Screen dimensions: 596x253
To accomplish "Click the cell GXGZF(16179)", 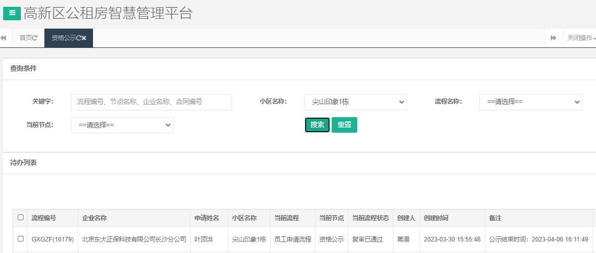I will [x=52, y=239].
